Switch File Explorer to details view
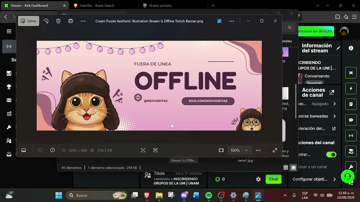 (x=286, y=167)
